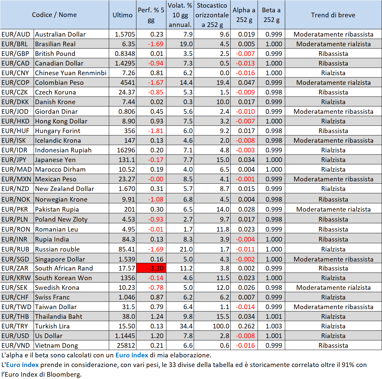Click the 'New Zealand Dollar' name cell
The height and width of the screenshot is (379, 382).
(x=72, y=189)
